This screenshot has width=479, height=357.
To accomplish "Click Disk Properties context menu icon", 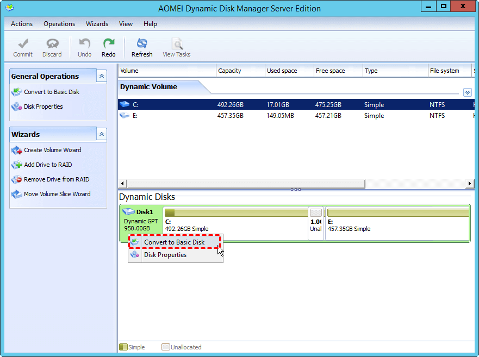I will [x=135, y=254].
